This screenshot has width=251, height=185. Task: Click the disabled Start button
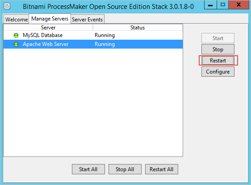(x=218, y=38)
